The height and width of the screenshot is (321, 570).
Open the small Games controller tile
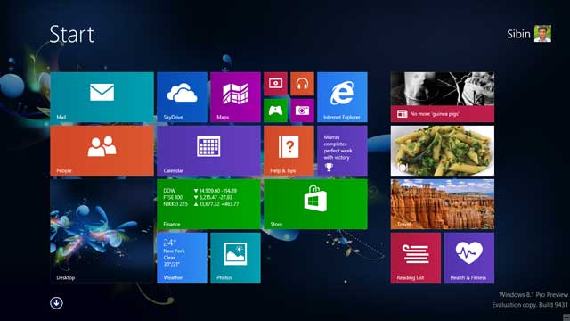click(x=275, y=111)
